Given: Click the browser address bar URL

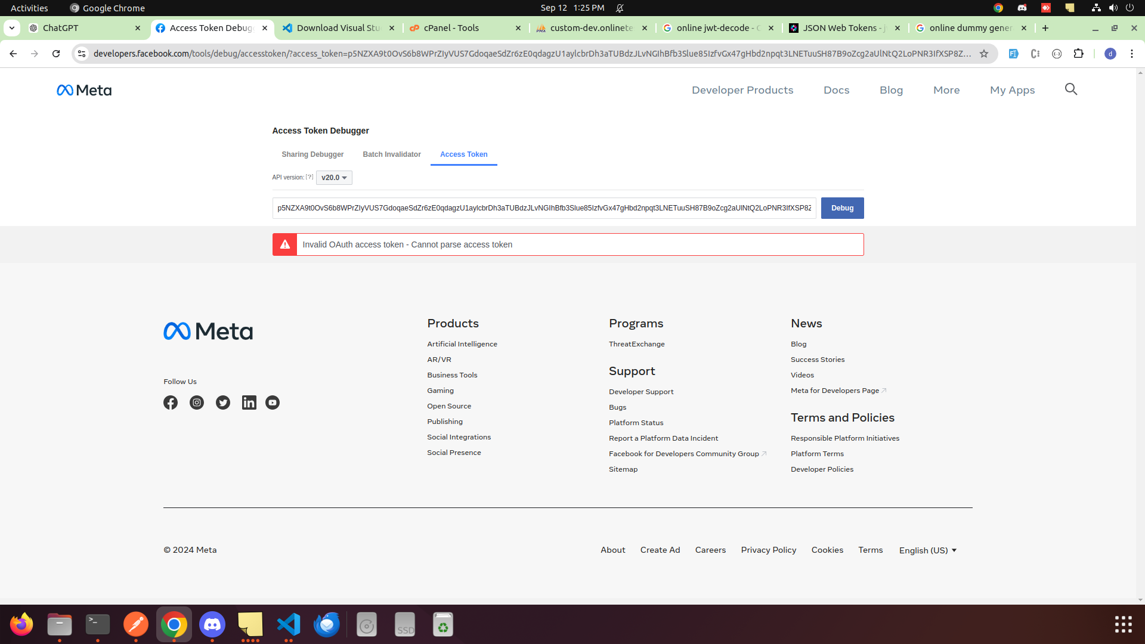Looking at the screenshot, I should (532, 54).
